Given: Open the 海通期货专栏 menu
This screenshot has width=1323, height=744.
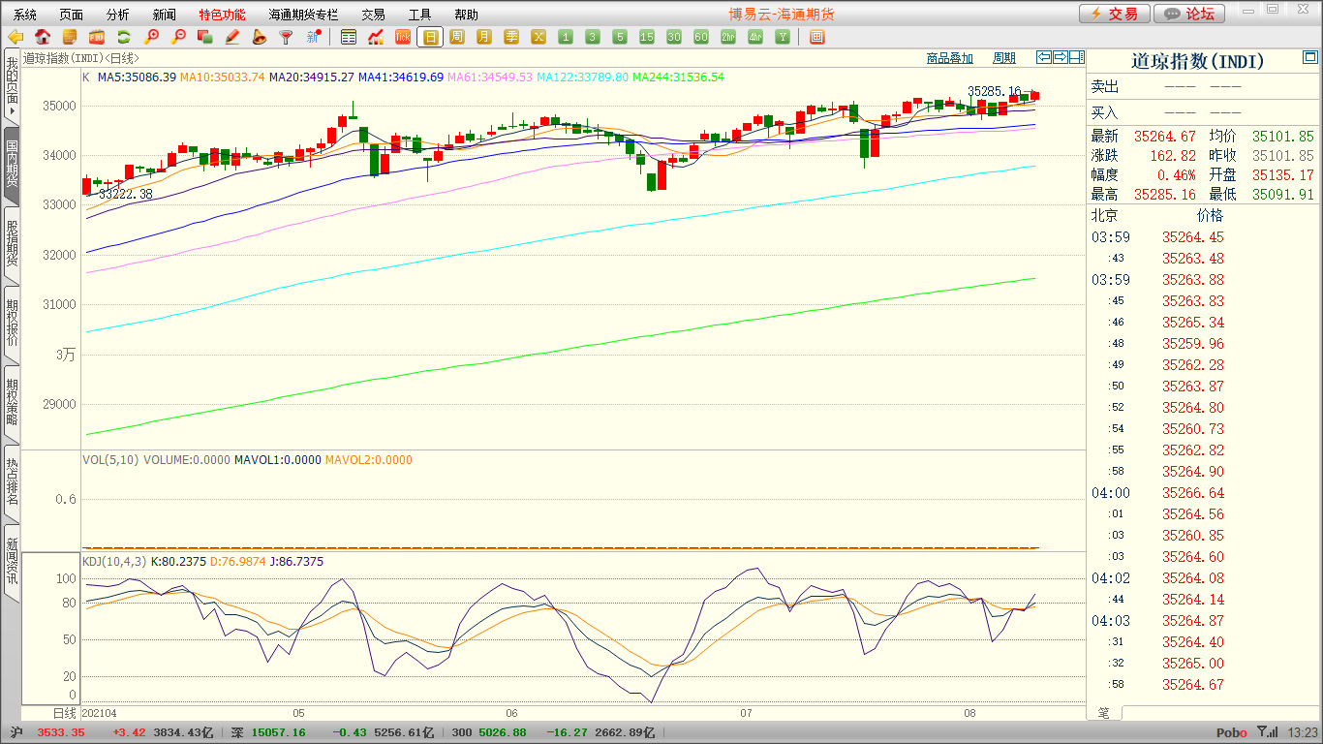Looking at the screenshot, I should tap(304, 15).
